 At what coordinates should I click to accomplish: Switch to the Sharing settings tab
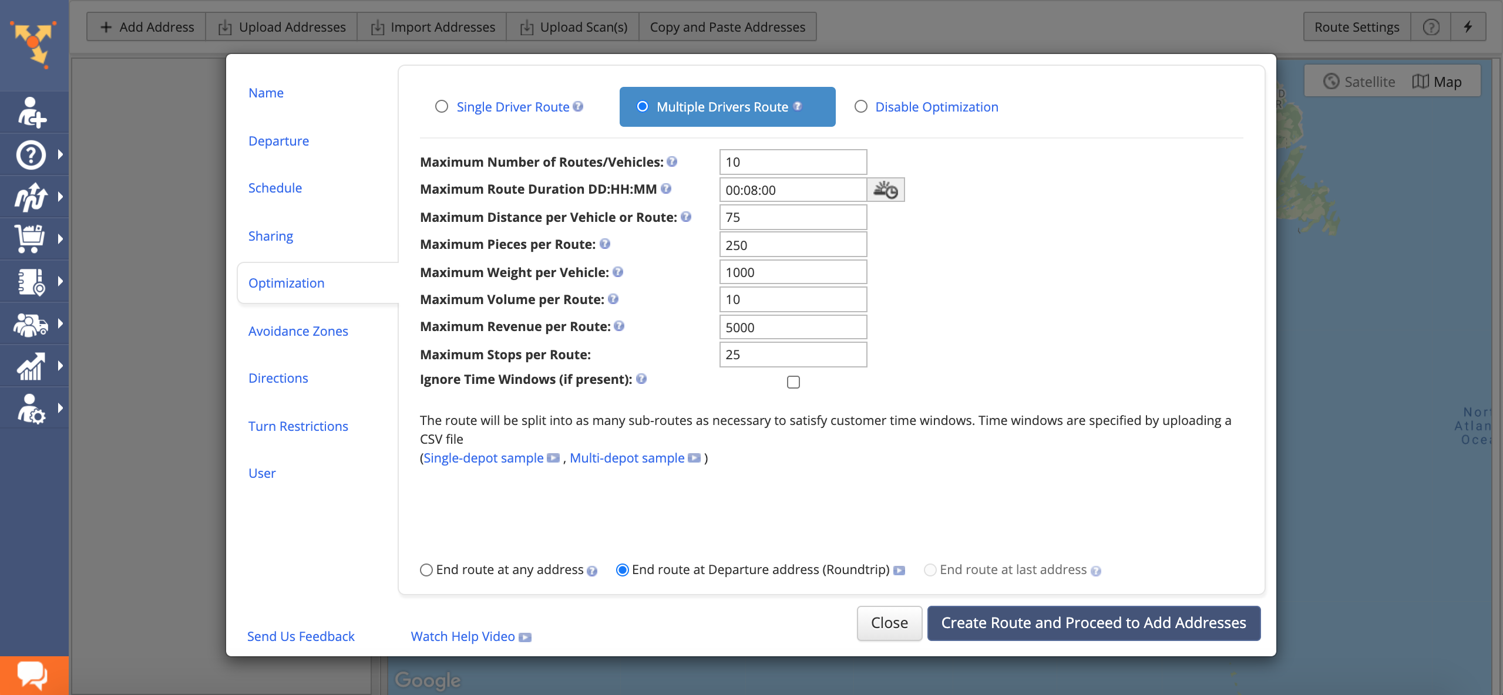(x=270, y=234)
